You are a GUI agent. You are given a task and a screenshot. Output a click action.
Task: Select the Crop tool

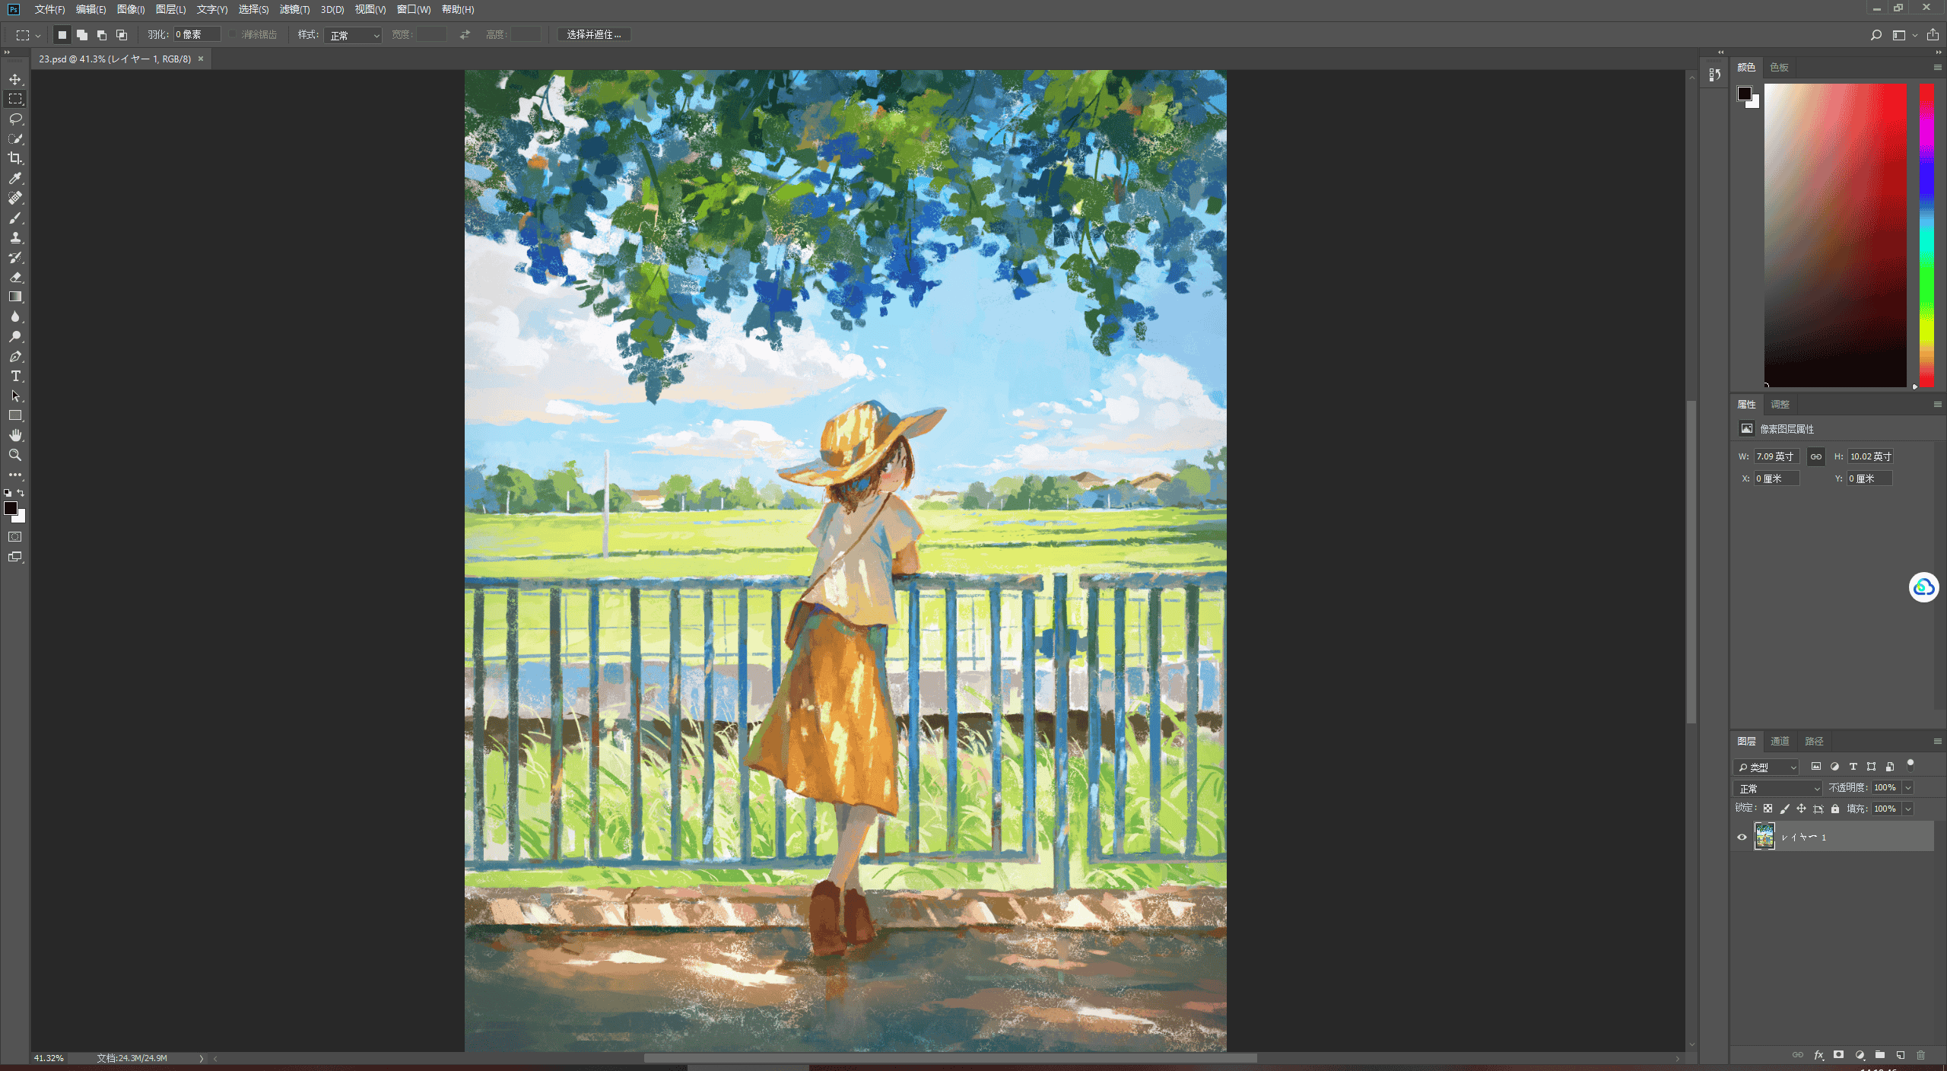(15, 158)
